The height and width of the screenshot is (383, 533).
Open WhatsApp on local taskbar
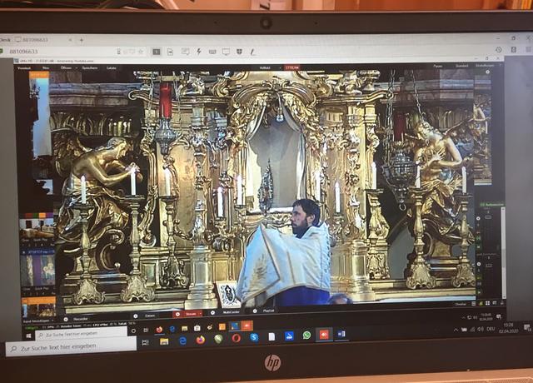pyautogui.click(x=306, y=335)
